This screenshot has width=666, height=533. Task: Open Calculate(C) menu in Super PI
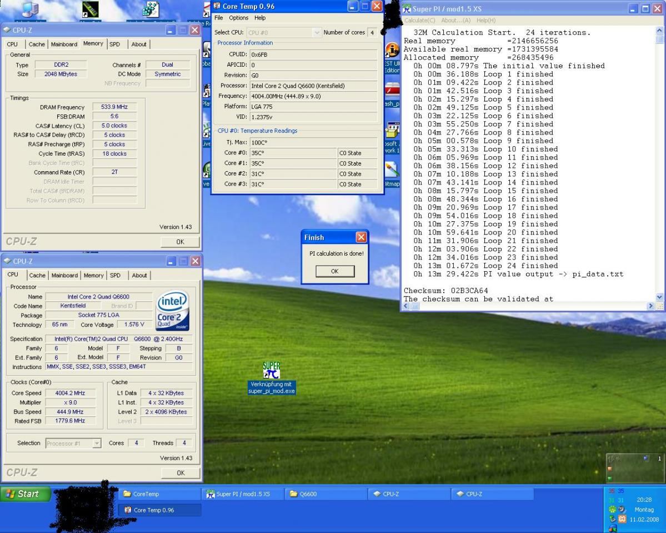[419, 21]
